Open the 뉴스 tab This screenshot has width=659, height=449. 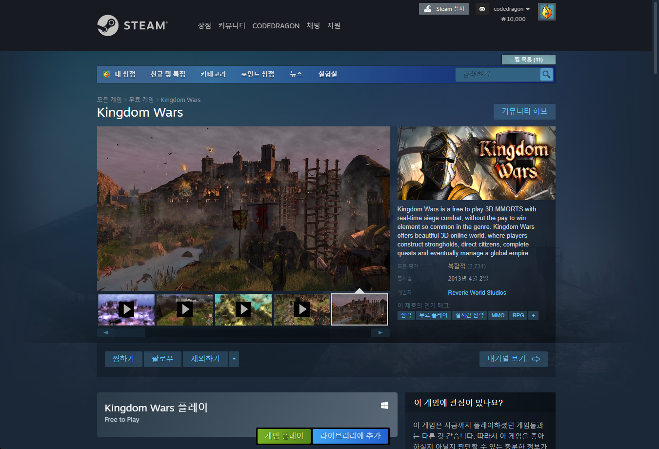click(x=296, y=74)
